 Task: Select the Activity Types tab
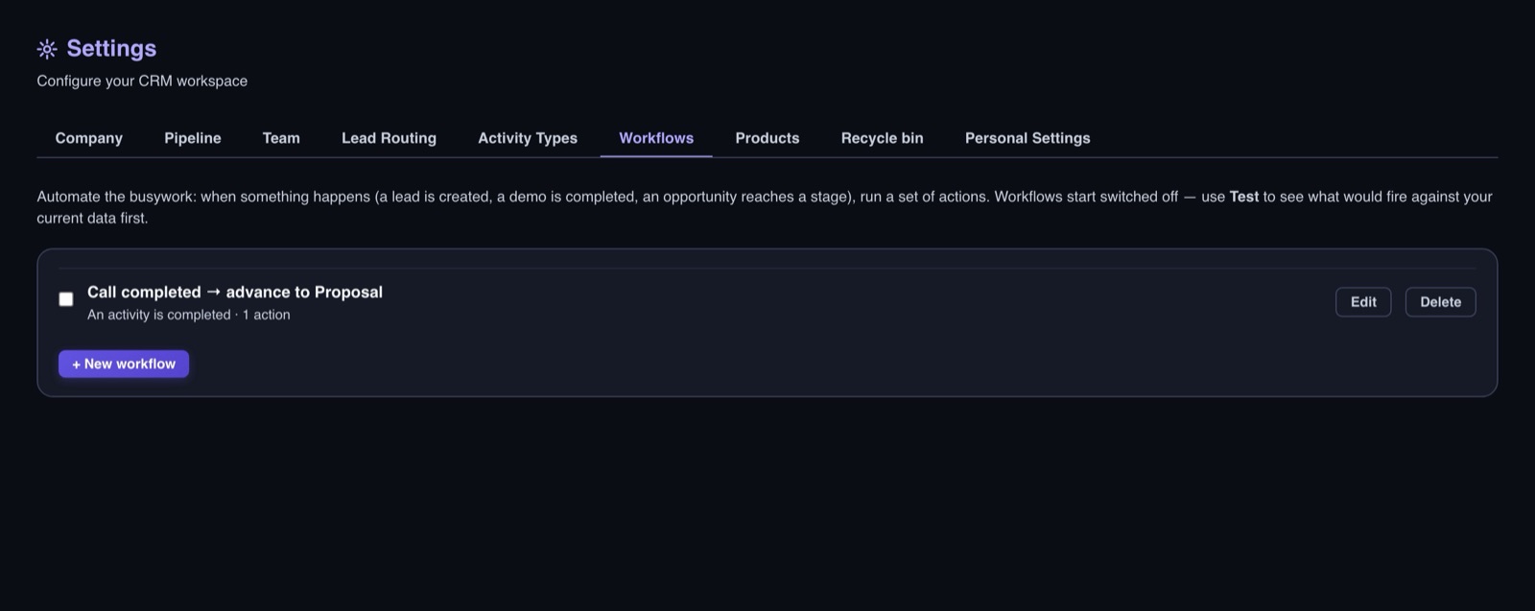coord(528,138)
